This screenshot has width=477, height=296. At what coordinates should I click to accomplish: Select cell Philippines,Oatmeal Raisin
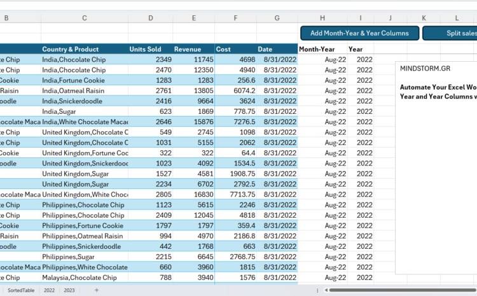coord(85,236)
